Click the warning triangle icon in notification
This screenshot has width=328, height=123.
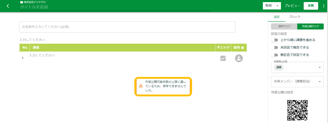click(141, 86)
